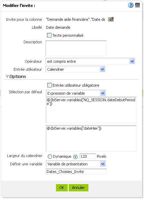Screen dimensions: 144x199
Task: Click the calendar width 120 field
Action: pos(87,156)
